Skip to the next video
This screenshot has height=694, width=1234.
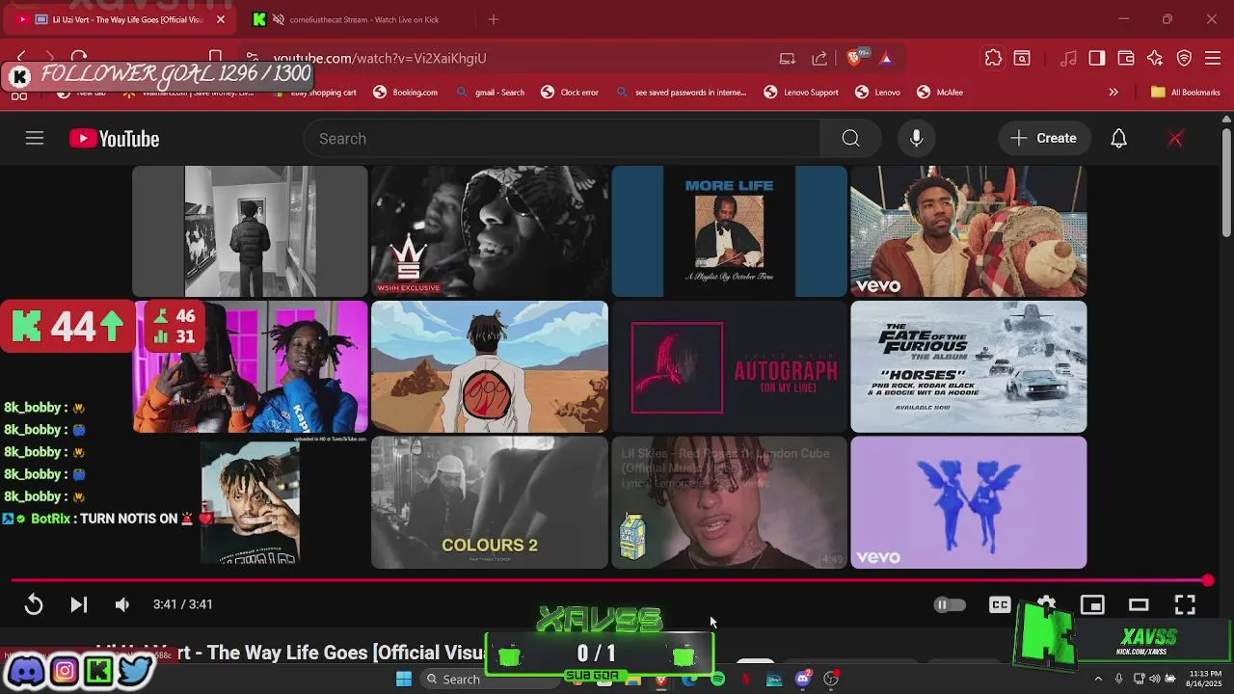79,604
